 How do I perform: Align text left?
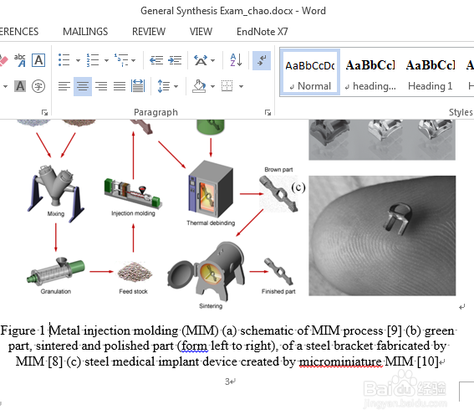(x=64, y=86)
